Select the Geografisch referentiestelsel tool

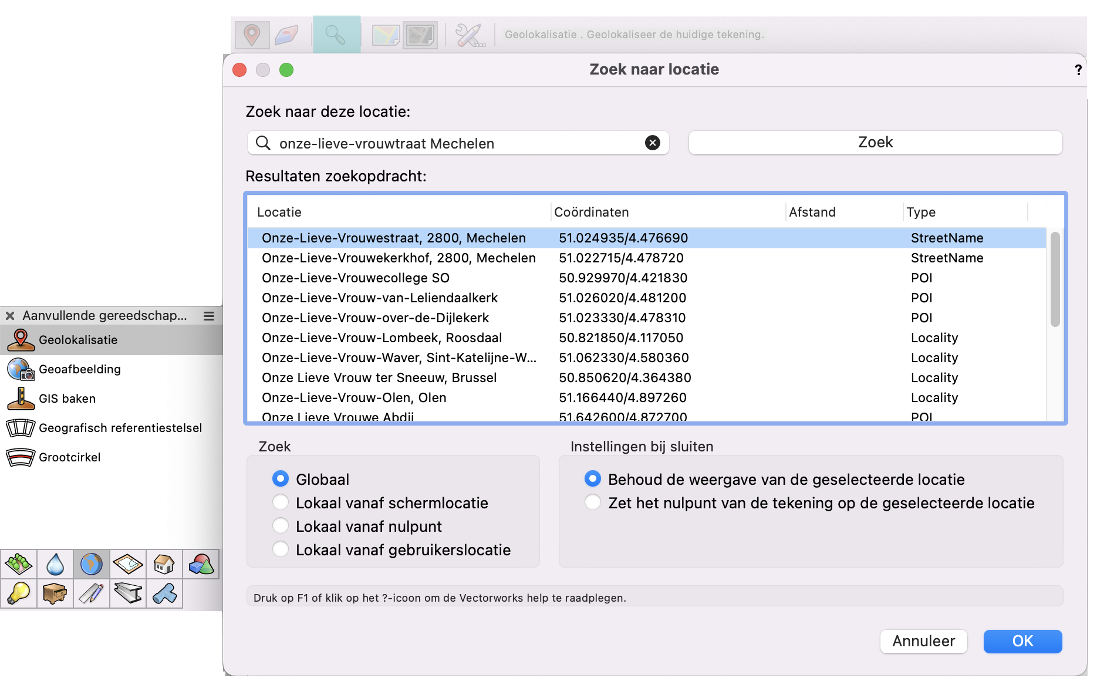(x=112, y=428)
